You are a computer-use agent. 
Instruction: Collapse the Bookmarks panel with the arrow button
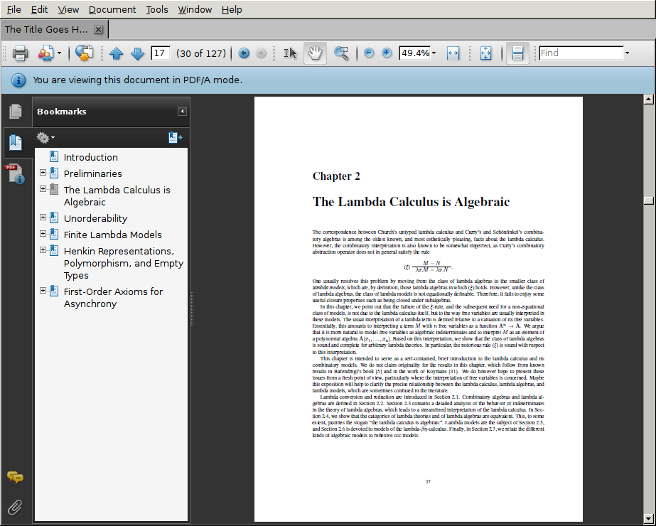coord(182,112)
